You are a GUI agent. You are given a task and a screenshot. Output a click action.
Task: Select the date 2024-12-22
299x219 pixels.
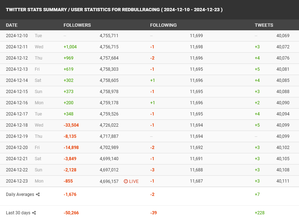(17, 170)
